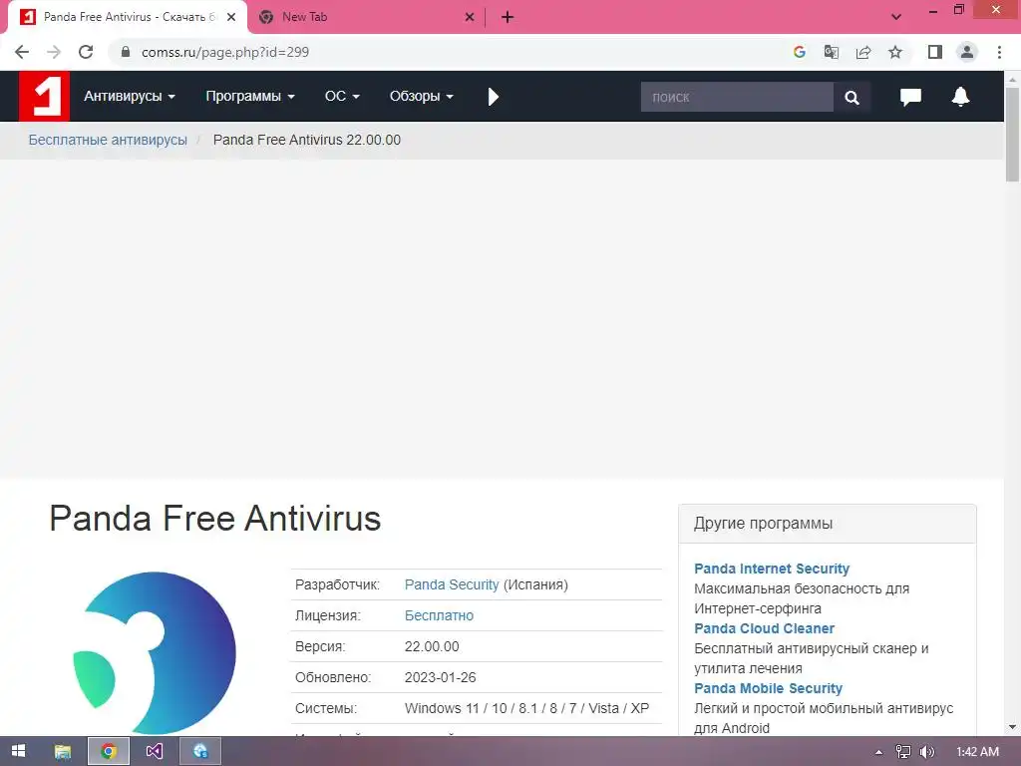This screenshot has height=766, width=1021.
Task: Open the browser side panel
Action: (935, 52)
